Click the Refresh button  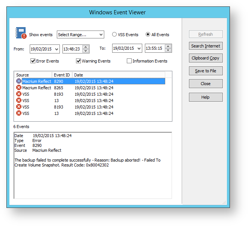(x=205, y=34)
